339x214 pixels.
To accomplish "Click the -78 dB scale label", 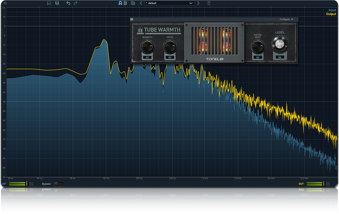I will pyautogui.click(x=3, y=149).
